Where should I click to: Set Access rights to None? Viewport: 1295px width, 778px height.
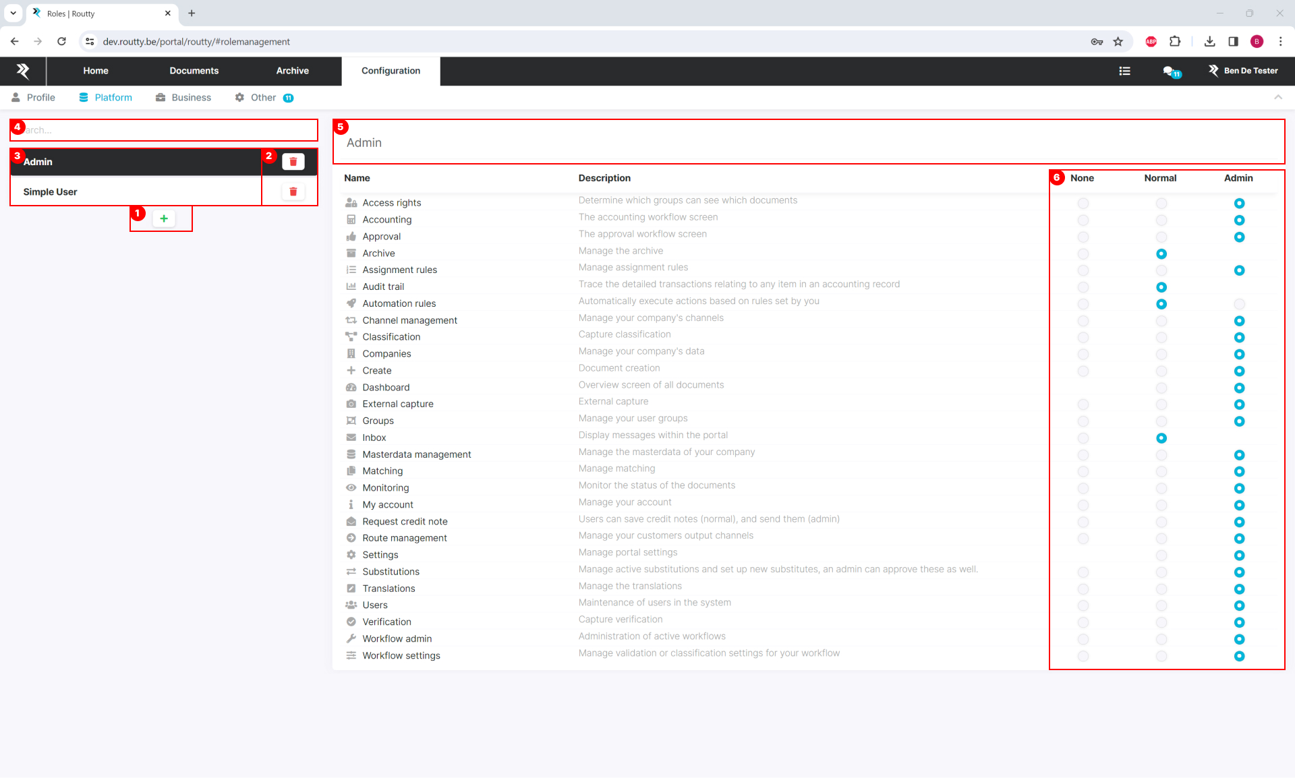click(1083, 204)
